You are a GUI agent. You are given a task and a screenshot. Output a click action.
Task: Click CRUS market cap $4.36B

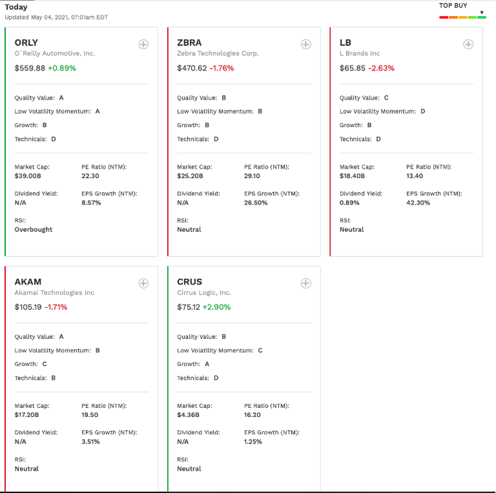pos(188,415)
